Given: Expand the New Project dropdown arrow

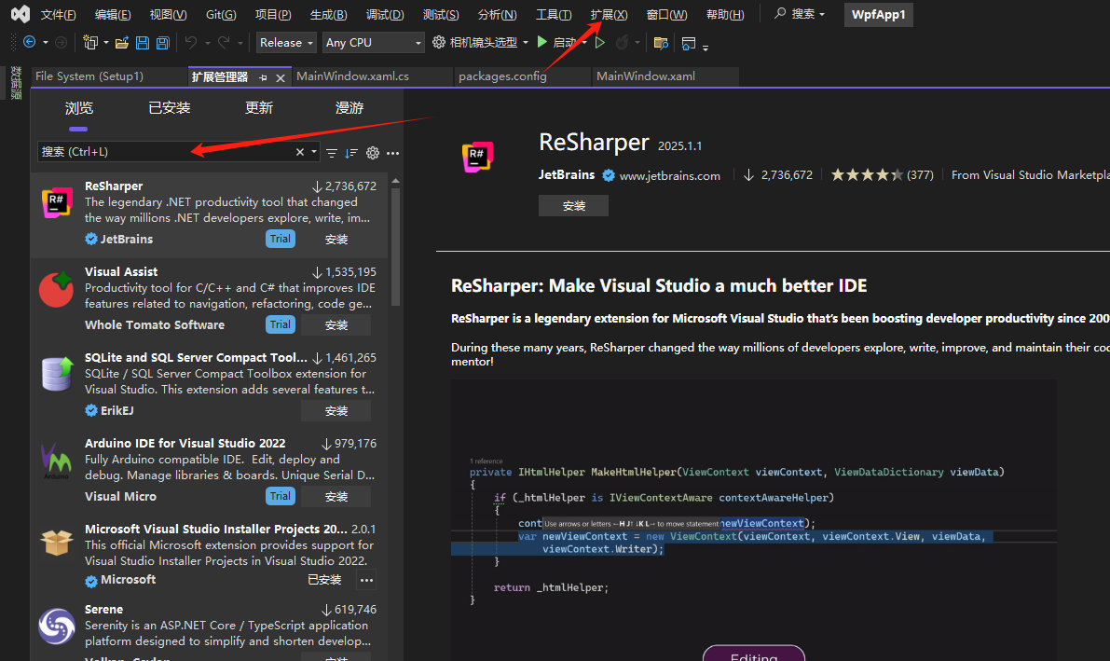Looking at the screenshot, I should click(106, 43).
